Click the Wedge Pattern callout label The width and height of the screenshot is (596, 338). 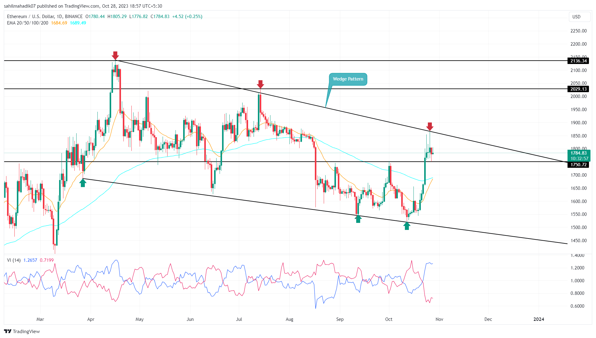pyautogui.click(x=348, y=79)
